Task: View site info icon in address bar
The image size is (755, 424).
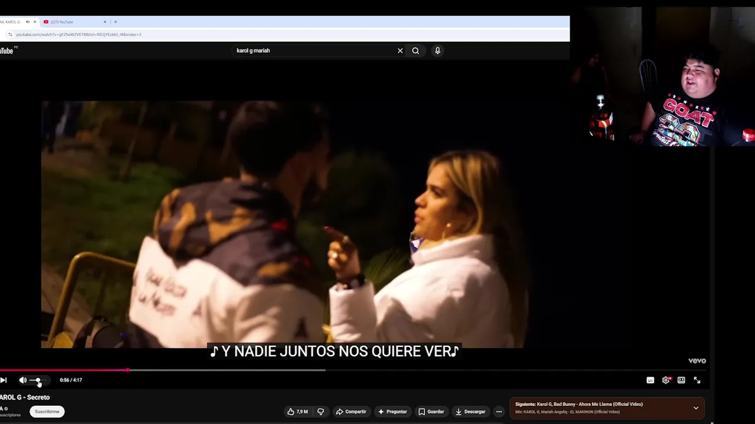Action: 10,35
